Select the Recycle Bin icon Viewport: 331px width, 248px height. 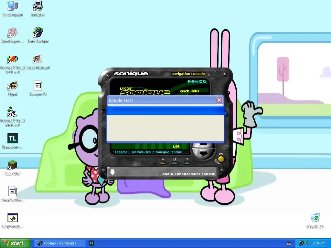pos(315,221)
